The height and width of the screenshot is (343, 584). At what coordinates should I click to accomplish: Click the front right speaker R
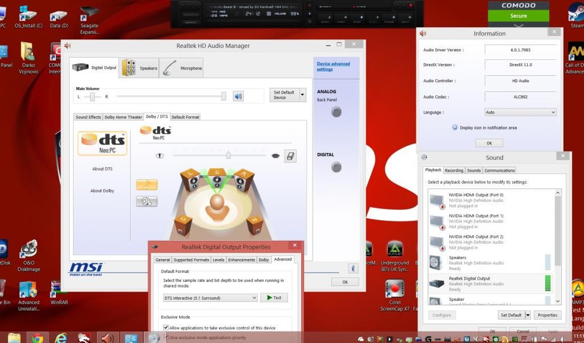point(244,180)
